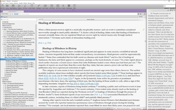Click the text size icon in reading pane

[40, 19]
